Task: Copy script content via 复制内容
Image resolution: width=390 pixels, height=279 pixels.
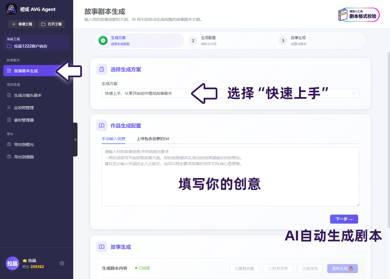Action: click(x=244, y=269)
